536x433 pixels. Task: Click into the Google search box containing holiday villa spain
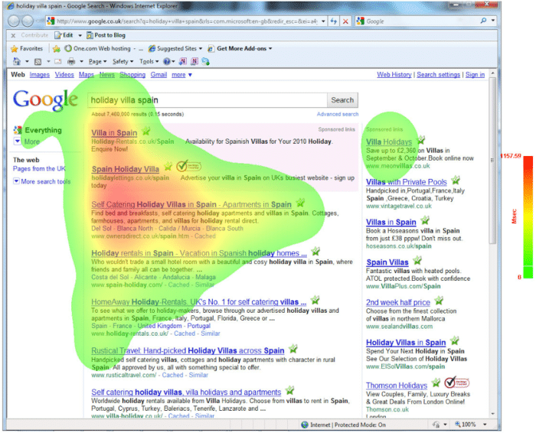click(208, 100)
